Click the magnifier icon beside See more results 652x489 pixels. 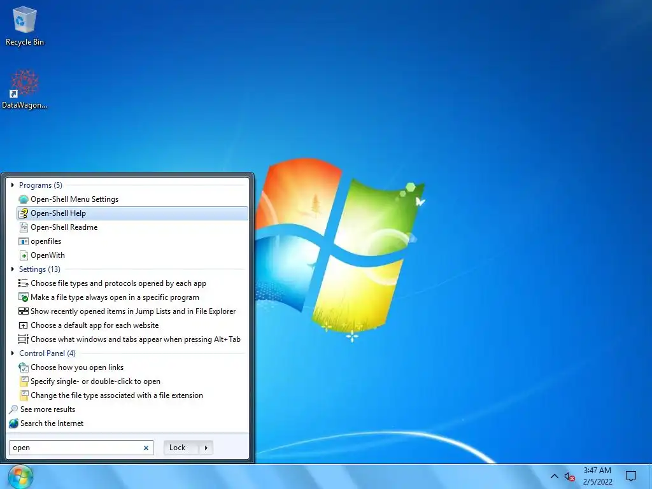pyautogui.click(x=14, y=409)
